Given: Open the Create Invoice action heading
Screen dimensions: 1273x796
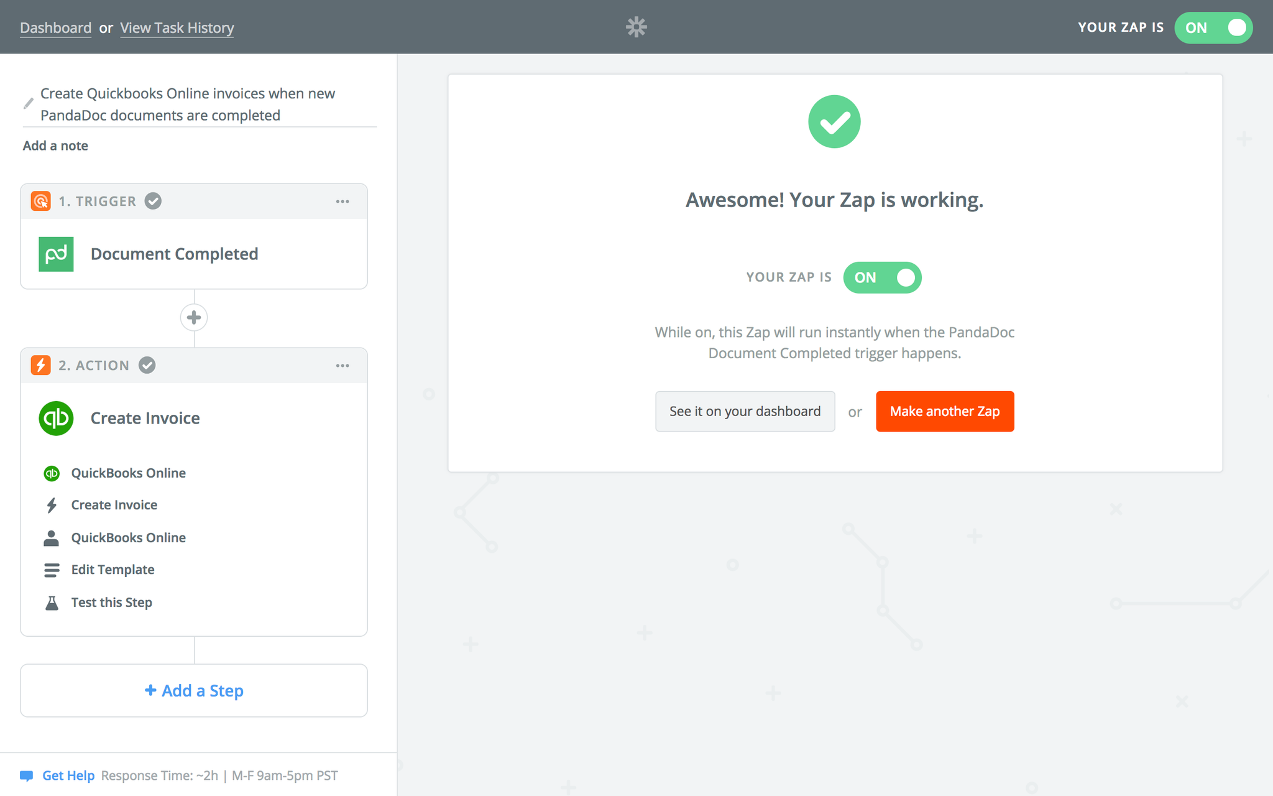Looking at the screenshot, I should (145, 418).
